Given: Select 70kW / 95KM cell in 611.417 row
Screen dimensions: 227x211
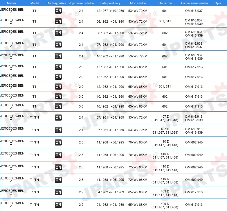Looking at the screenshot, I should pyautogui.click(x=138, y=142).
